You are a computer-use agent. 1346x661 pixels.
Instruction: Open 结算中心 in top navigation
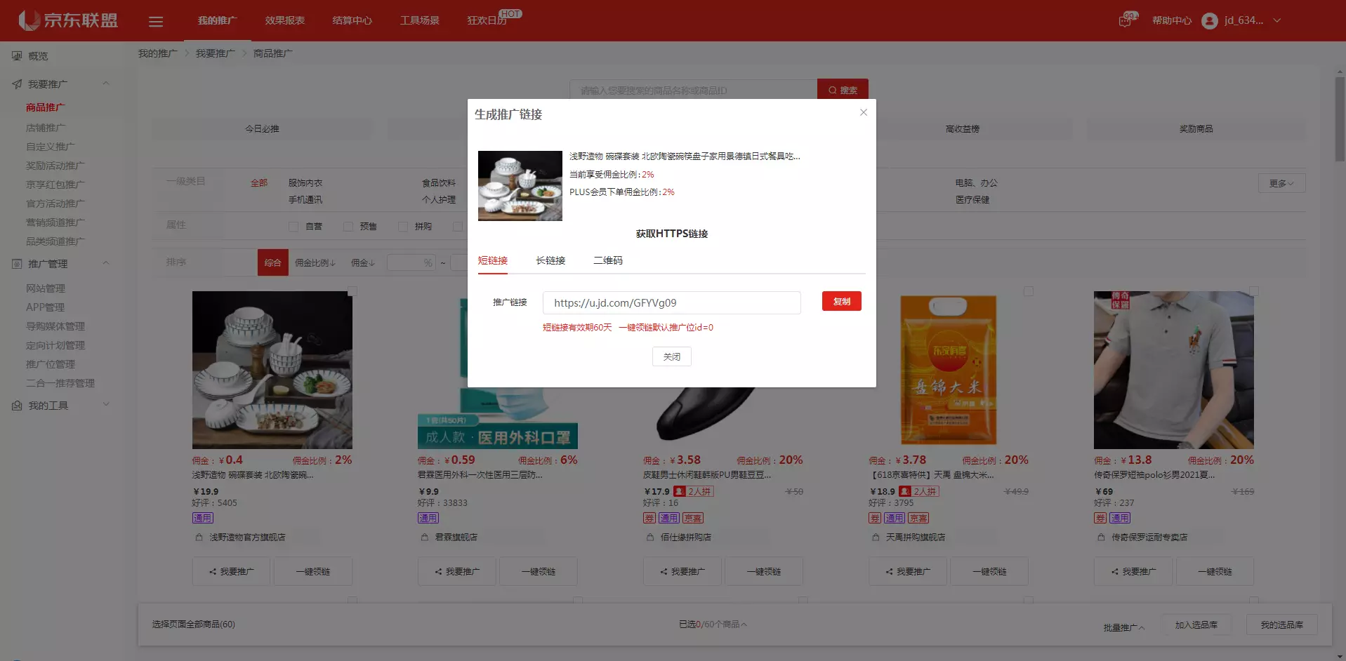coord(352,20)
